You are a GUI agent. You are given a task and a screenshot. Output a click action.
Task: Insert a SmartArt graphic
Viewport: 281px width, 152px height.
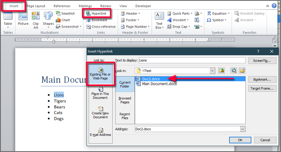pyautogui.click(x=65, y=13)
